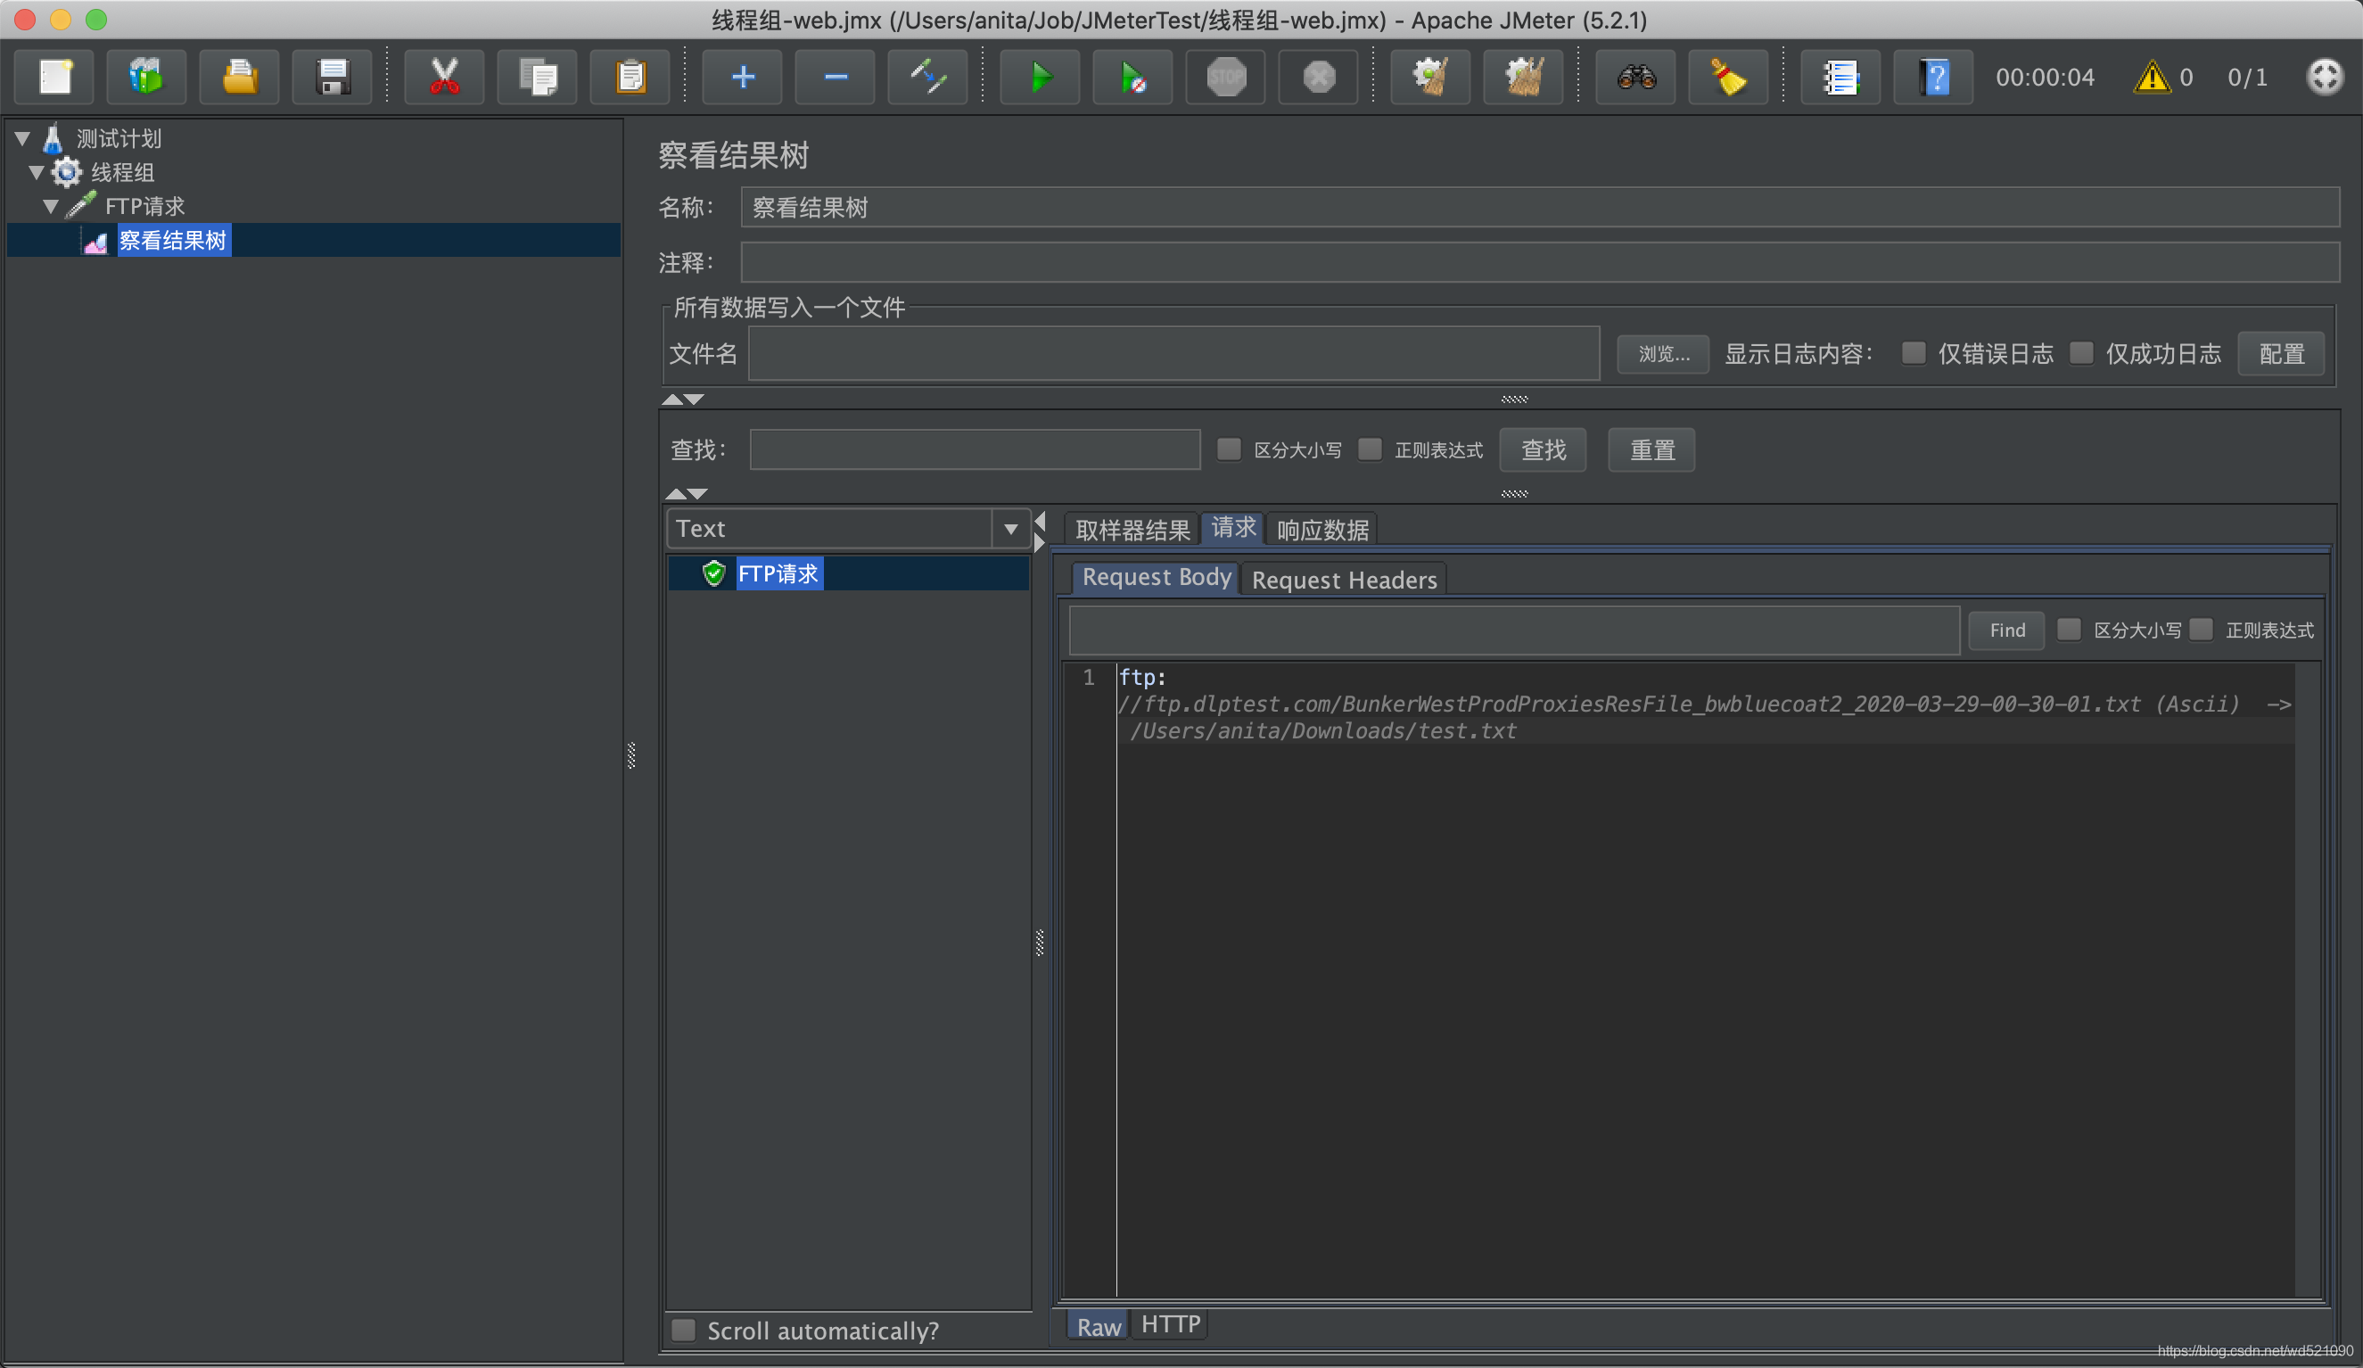The height and width of the screenshot is (1368, 2363).
Task: Toggle 仅错误日志 checkbox
Action: [1914, 353]
